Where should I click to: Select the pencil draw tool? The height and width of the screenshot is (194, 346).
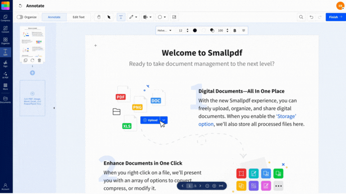coord(131,17)
